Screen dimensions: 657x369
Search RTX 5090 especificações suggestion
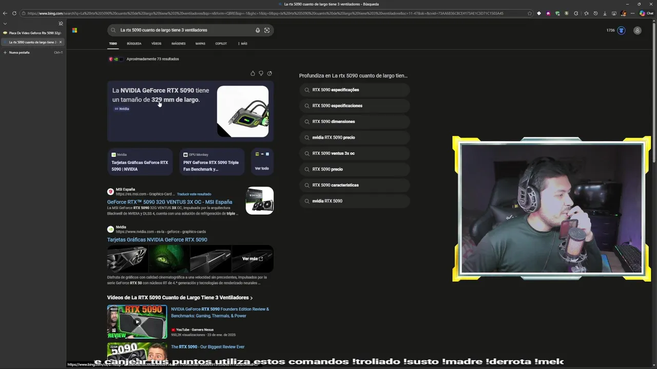click(354, 90)
